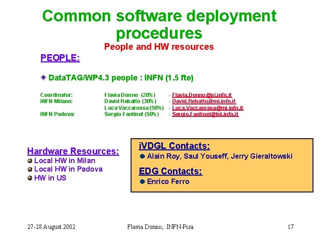
Task: Click the diamond bullet before DataTAG/WP4.3
Action: [x=43, y=78]
